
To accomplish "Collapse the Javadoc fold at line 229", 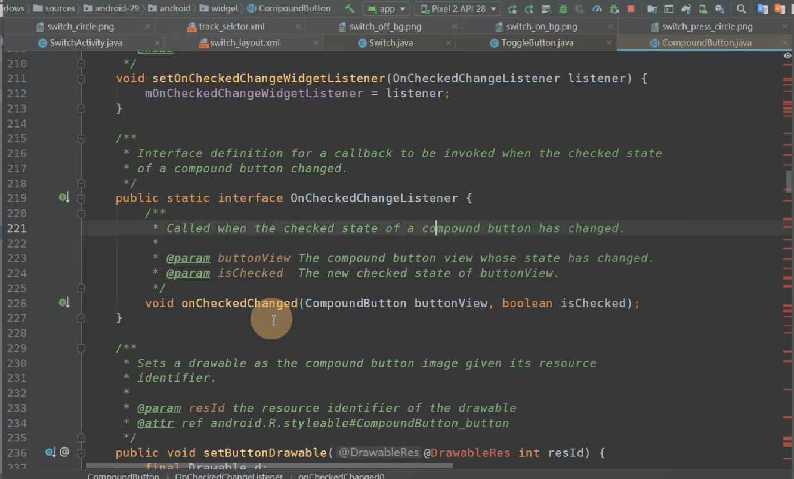I will point(81,348).
